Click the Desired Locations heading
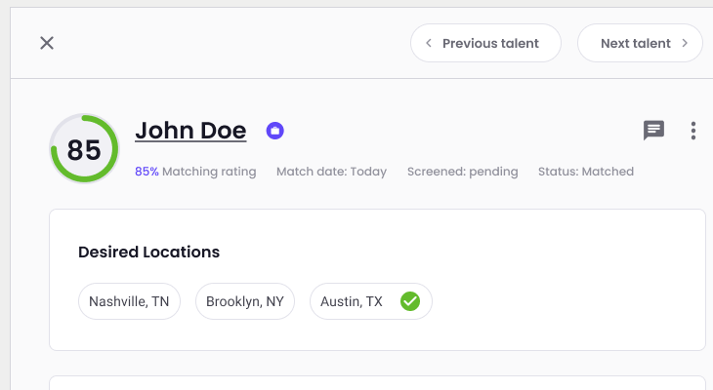This screenshot has width=713, height=390. 148,253
